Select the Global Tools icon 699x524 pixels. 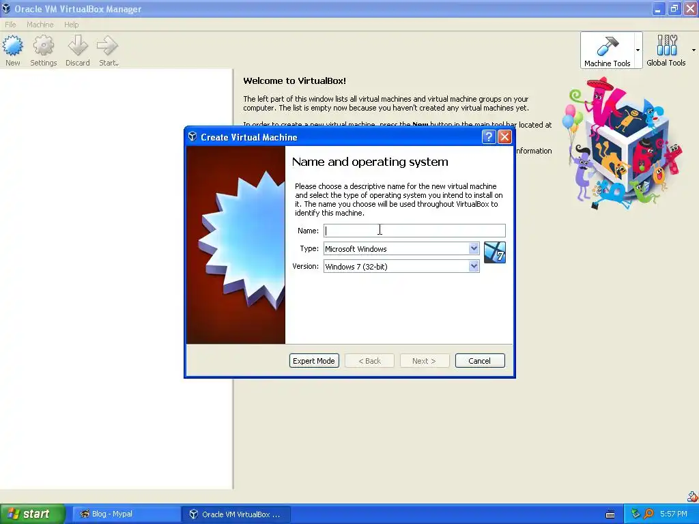coord(666,50)
